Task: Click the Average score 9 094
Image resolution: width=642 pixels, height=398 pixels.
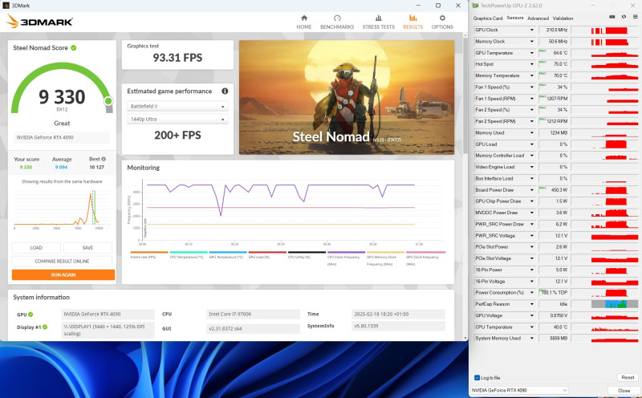Action: (62, 167)
